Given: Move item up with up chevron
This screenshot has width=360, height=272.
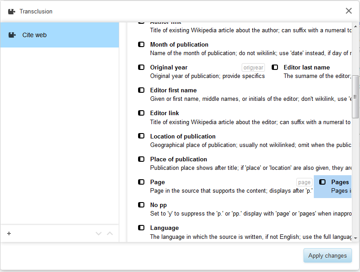Looking at the screenshot, I should (x=110, y=233).
